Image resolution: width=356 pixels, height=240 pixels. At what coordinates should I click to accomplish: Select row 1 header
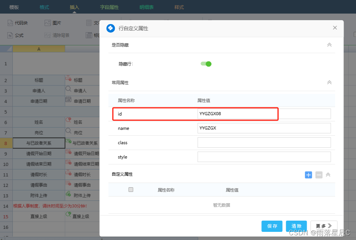tap(6, 64)
